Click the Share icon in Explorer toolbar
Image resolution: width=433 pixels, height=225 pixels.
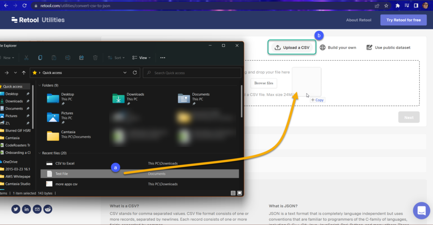pos(82,58)
